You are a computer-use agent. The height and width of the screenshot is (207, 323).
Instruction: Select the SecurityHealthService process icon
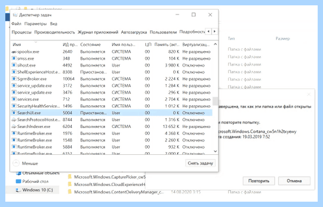pyautogui.click(x=14, y=106)
